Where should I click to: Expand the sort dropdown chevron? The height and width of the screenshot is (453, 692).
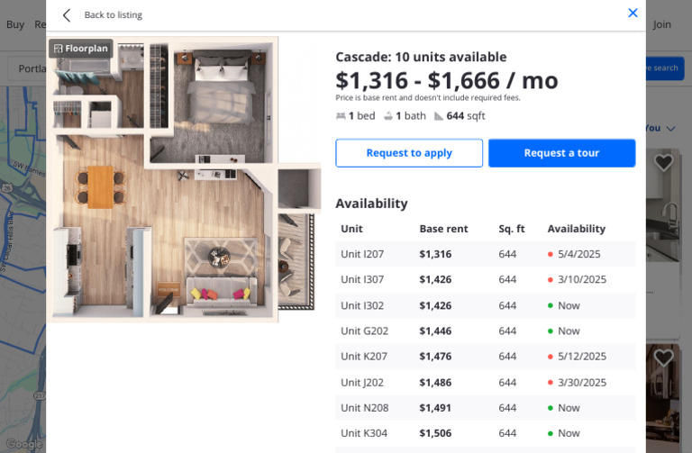pos(669,129)
